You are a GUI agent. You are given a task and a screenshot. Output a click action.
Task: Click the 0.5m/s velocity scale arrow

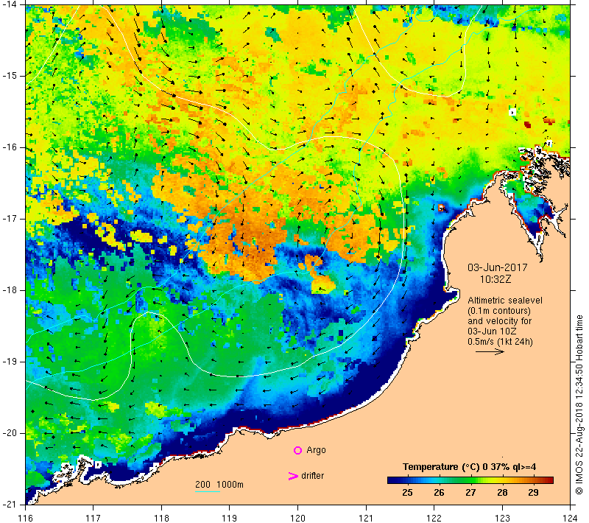[490, 351]
